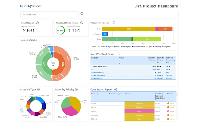Sort by Issue Key column header
The height and width of the screenshot is (126, 205).
[95, 94]
